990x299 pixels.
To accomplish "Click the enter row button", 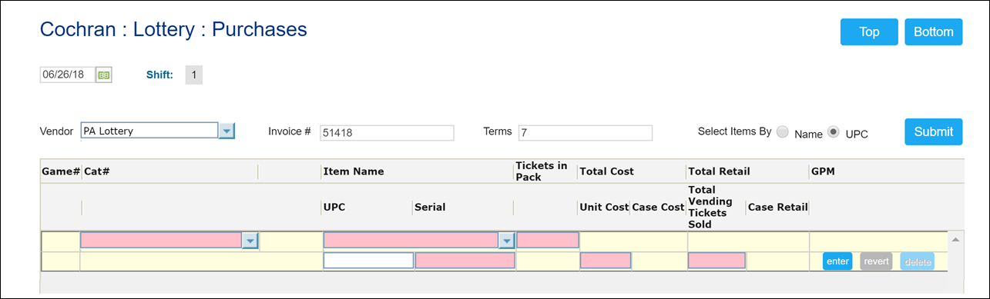I will (837, 261).
